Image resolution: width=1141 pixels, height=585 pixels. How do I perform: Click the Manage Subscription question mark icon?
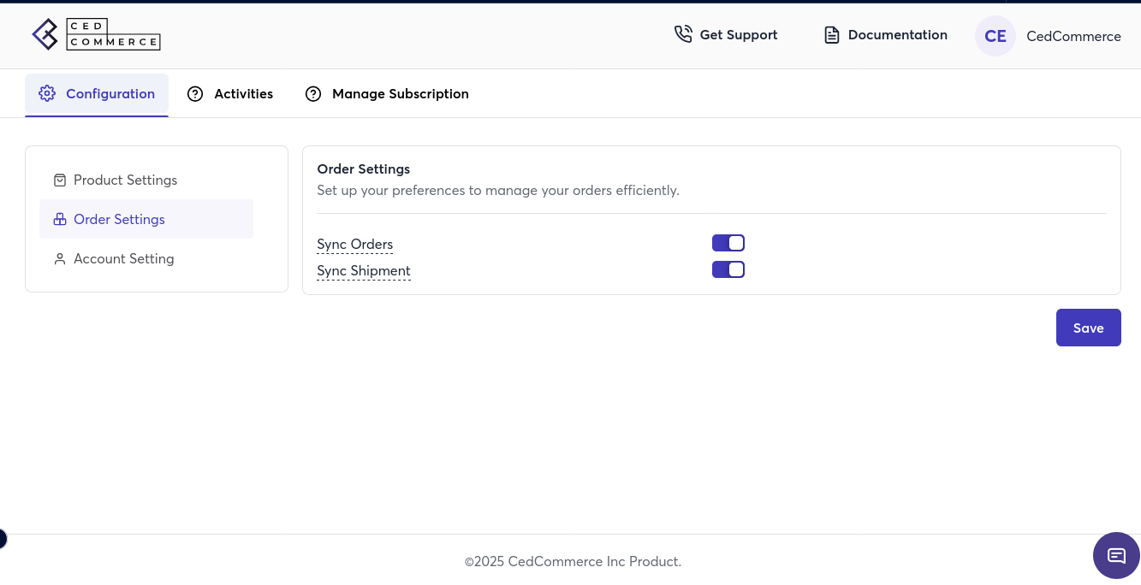click(313, 94)
